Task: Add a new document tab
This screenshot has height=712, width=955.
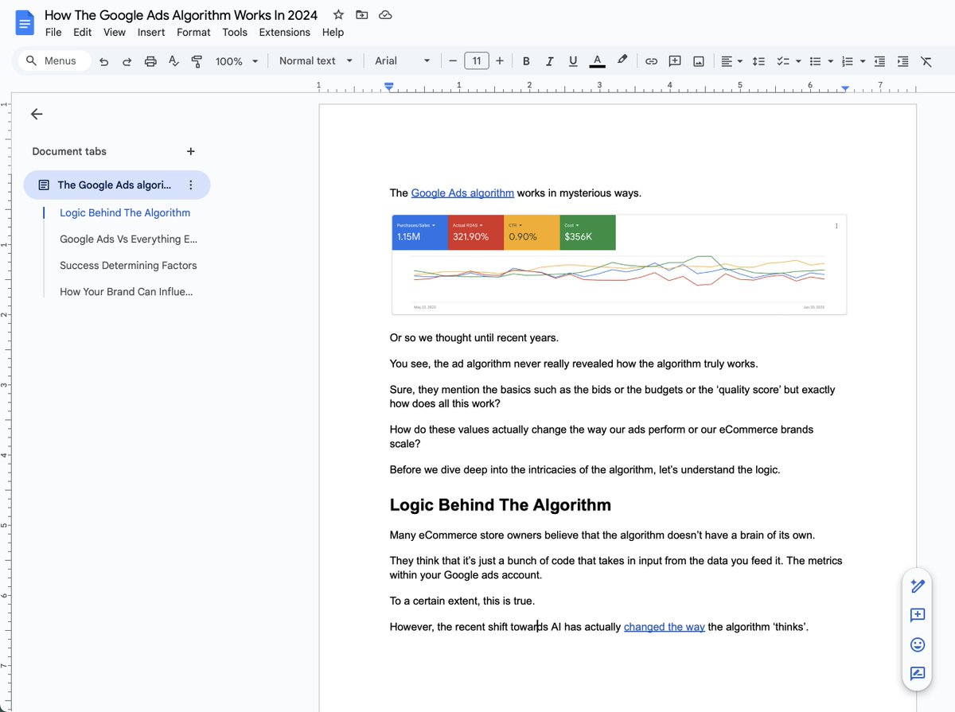Action: click(190, 151)
